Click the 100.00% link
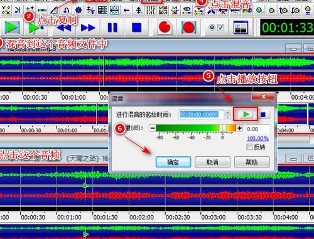 click(x=257, y=139)
